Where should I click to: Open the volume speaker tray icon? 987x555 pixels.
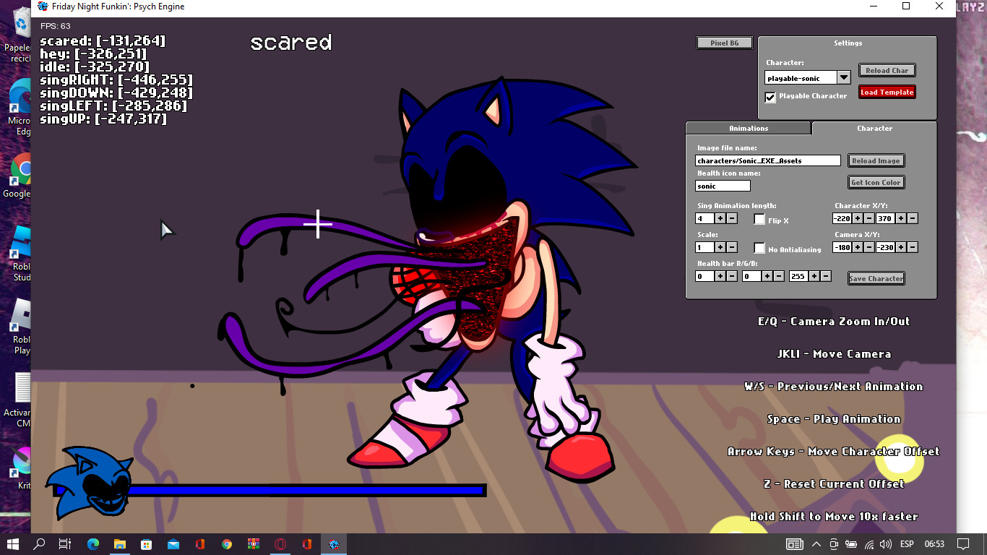click(x=886, y=544)
